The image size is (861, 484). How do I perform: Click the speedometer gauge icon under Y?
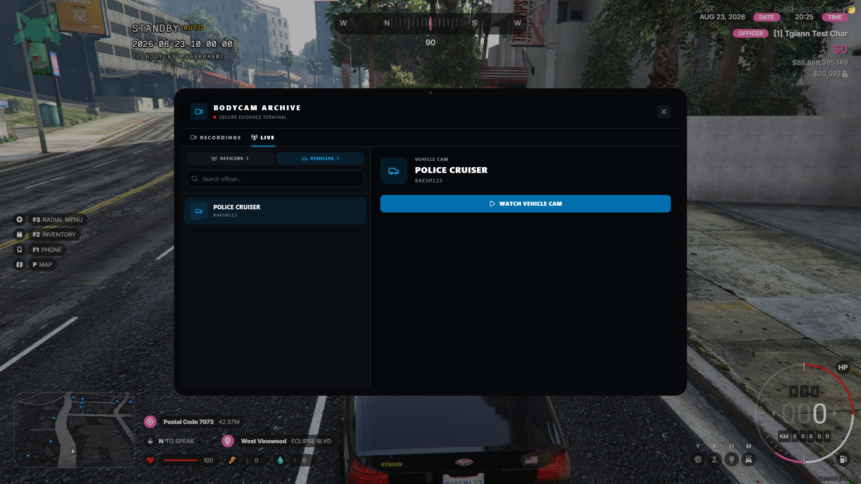click(698, 459)
